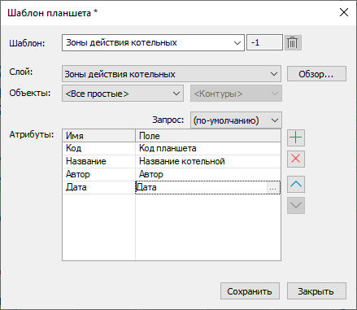Move the attribute up with blue arrow
This screenshot has height=310, width=357.
point(296,184)
